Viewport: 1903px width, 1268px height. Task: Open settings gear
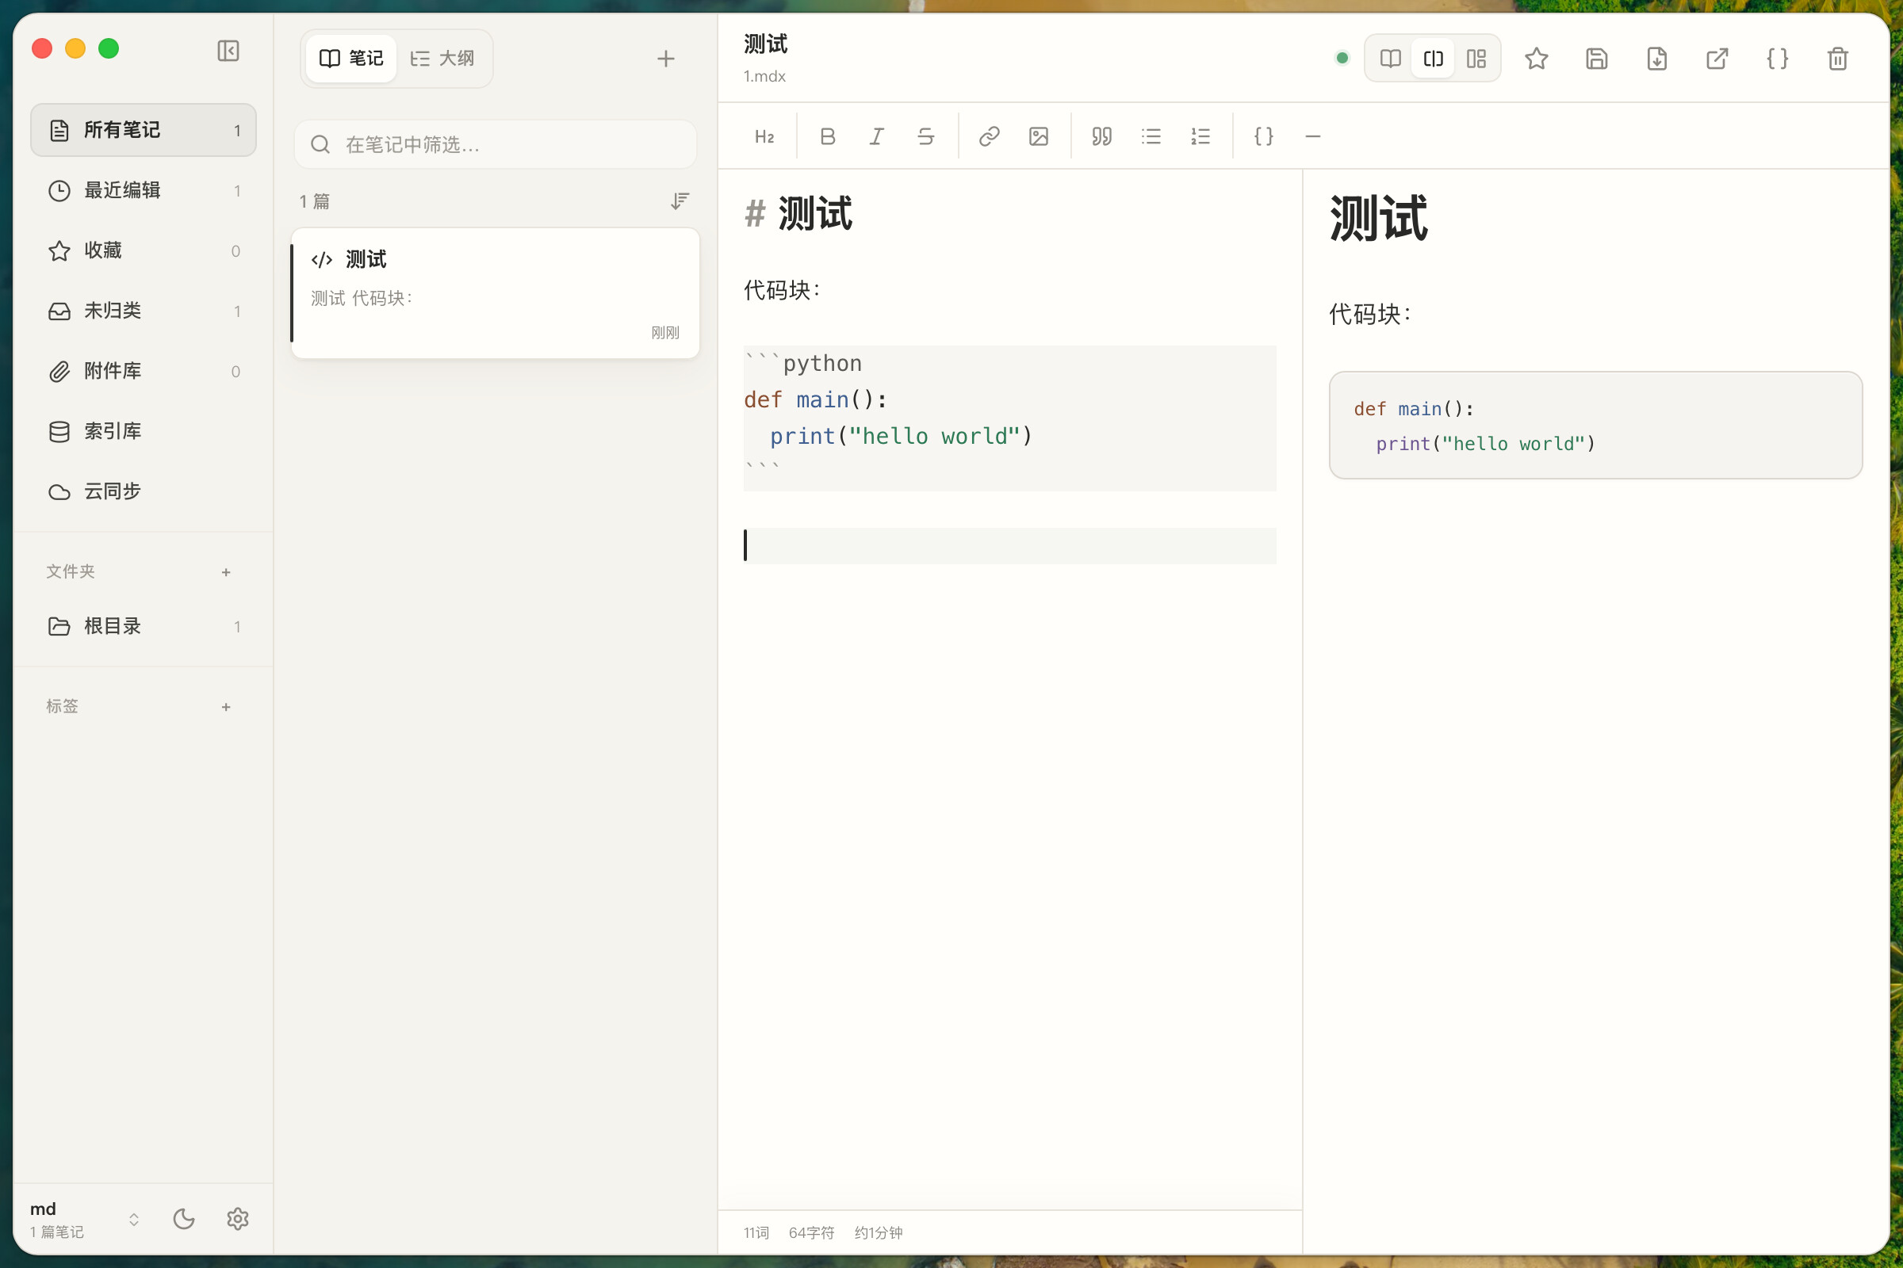(237, 1219)
